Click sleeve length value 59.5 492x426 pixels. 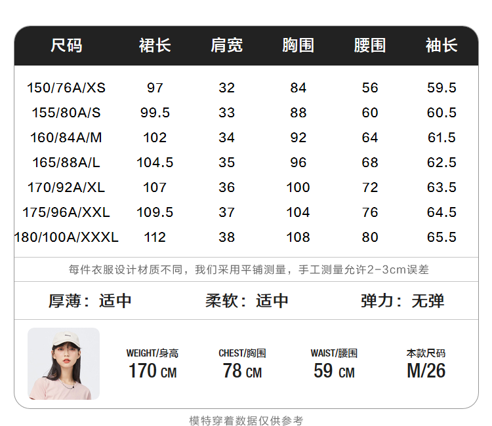[441, 88]
